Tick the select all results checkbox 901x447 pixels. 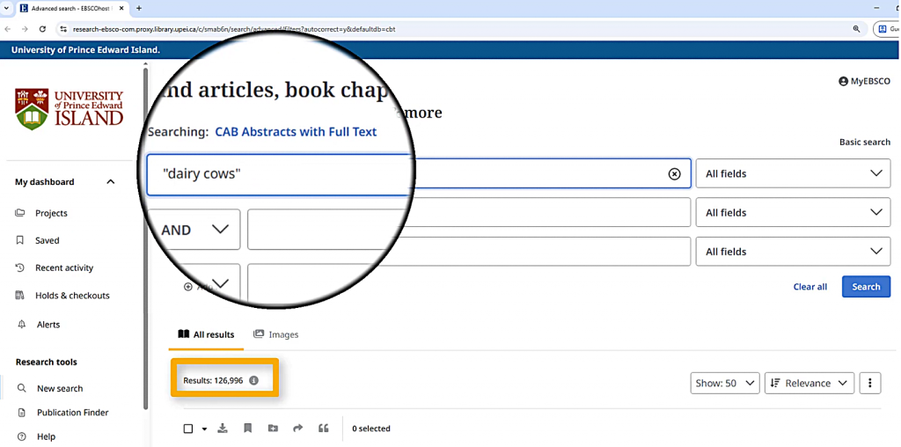click(x=188, y=429)
